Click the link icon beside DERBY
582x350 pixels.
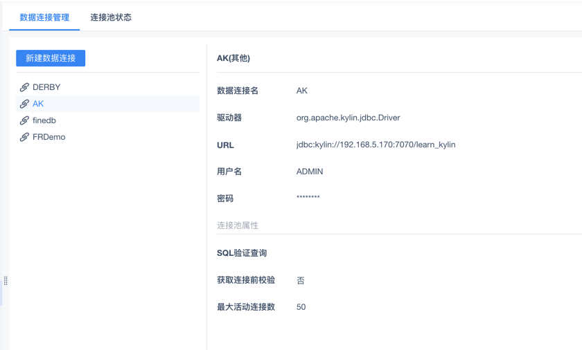[24, 87]
